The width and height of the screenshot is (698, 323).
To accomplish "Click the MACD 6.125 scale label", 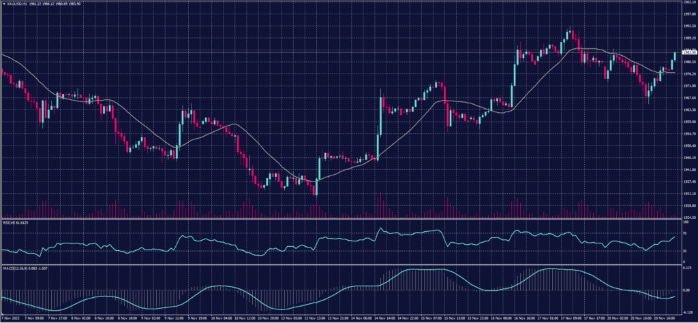I will (687, 267).
